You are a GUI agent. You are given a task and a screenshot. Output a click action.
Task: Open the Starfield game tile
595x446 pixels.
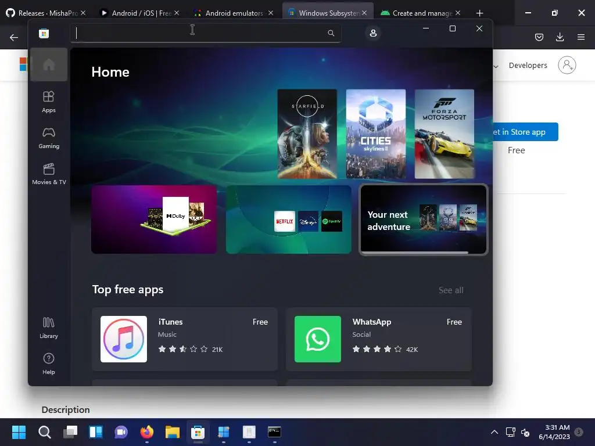tap(307, 134)
